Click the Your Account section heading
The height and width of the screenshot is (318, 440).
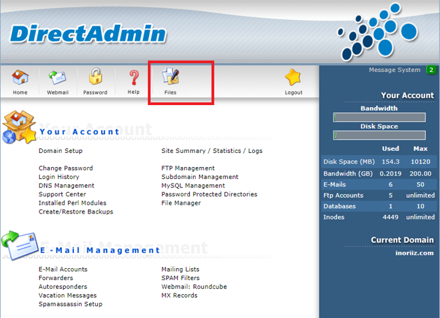pos(80,132)
